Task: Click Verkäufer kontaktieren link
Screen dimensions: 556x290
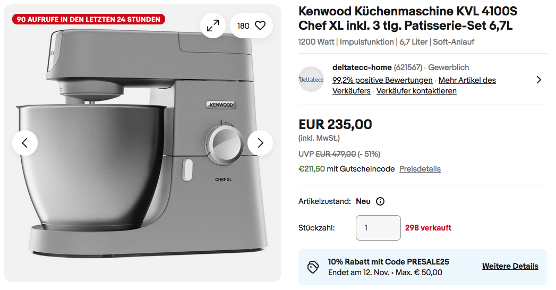Action: [x=416, y=91]
